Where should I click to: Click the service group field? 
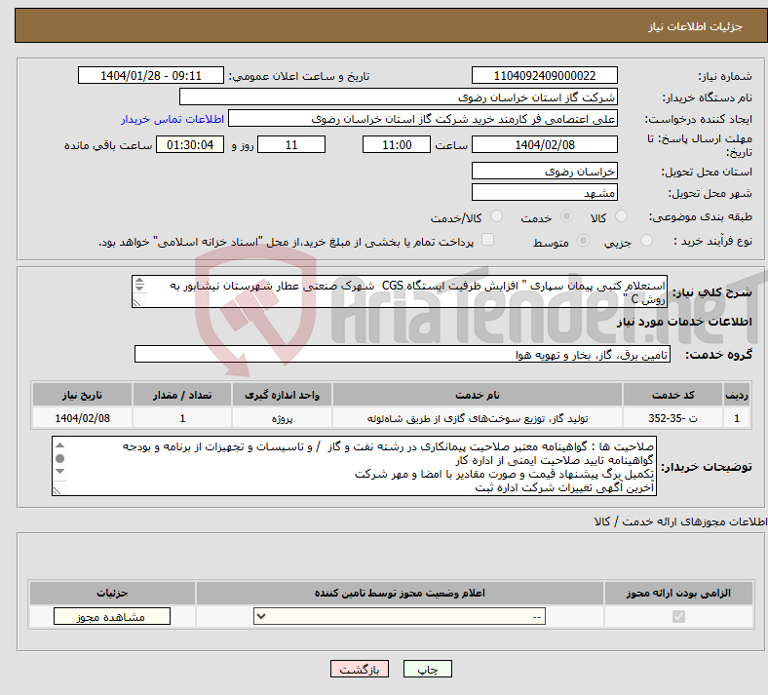coord(403,354)
